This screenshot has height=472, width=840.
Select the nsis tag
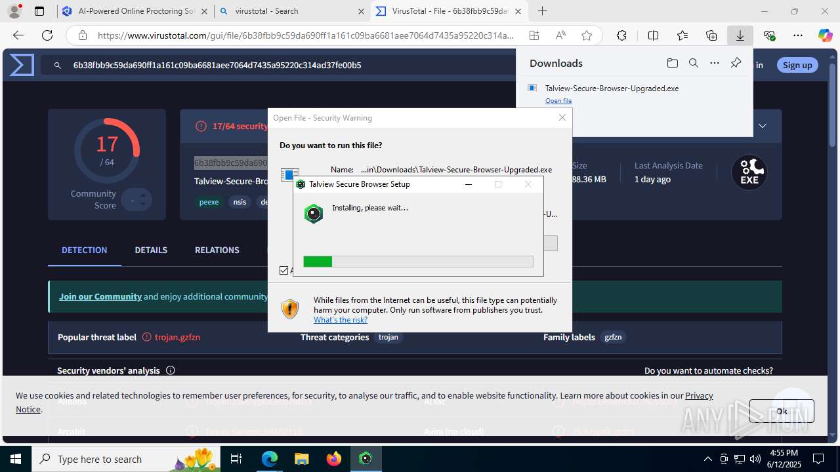point(240,202)
